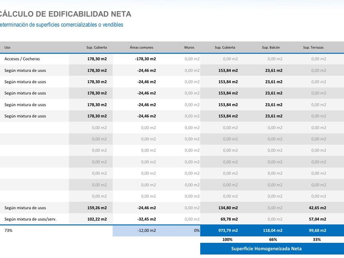Select the 134,80 m2 net cubierta cell
344x258 pixels.
coord(228,208)
